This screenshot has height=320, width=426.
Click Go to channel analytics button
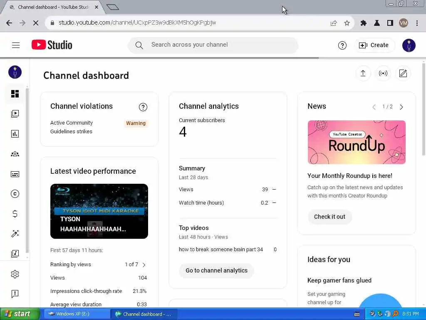tap(216, 270)
